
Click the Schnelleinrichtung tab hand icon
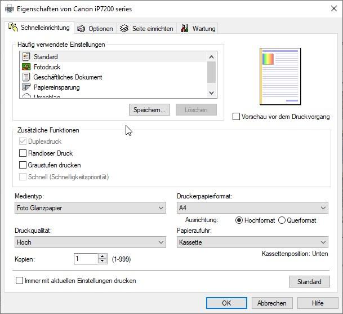click(13, 27)
